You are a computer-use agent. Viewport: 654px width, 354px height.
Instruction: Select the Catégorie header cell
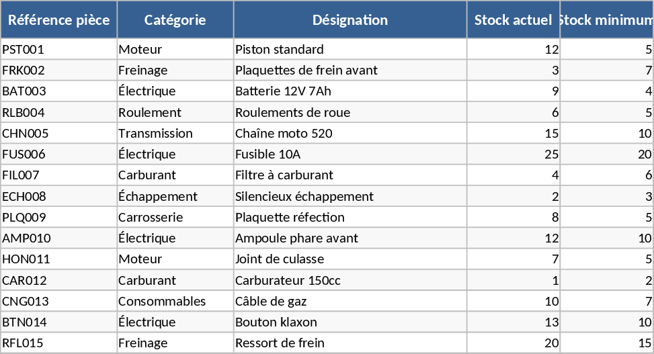tap(175, 20)
